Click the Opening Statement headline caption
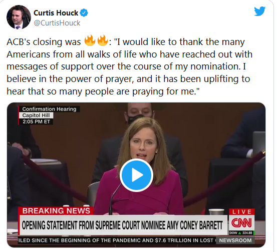Viewport: 277px width, 252px height. tap(122, 225)
